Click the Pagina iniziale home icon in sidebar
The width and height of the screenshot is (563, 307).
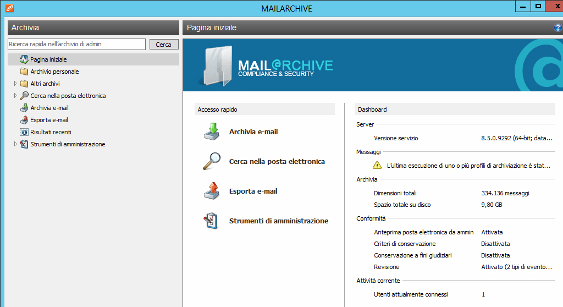(24, 59)
